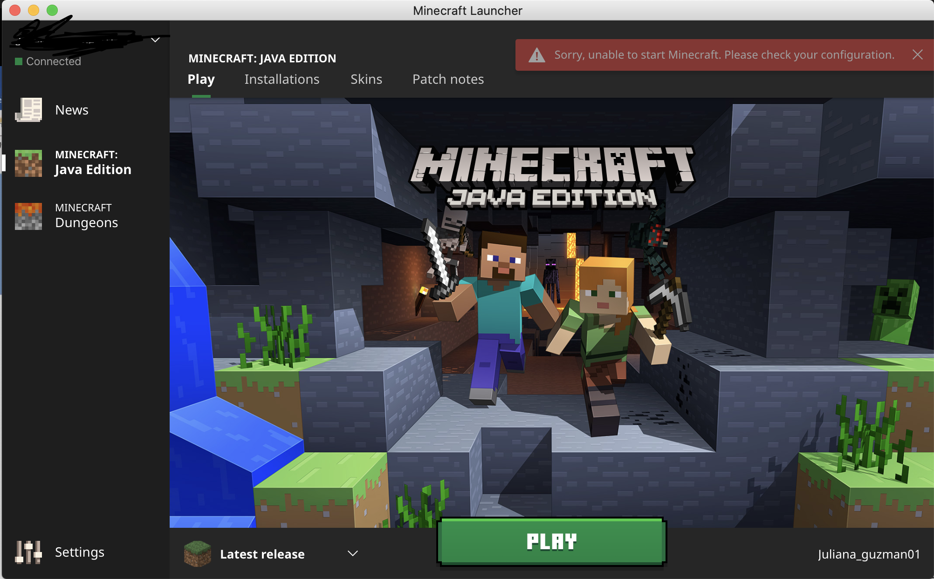Dismiss the error banner with its X

(917, 55)
